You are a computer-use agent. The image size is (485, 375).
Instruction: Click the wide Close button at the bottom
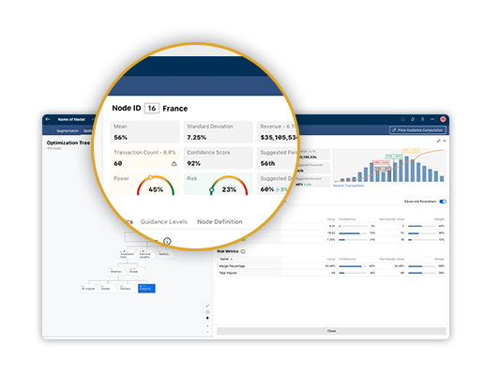tap(331, 331)
